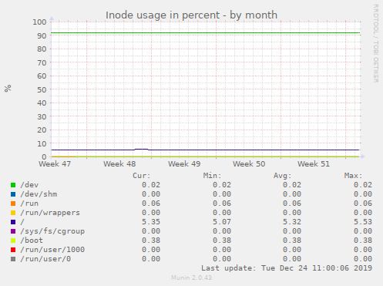Viewport: 383px width, 286px height.
Task: Click the gray /run/user/0 legend swatch
Action: 13,259
